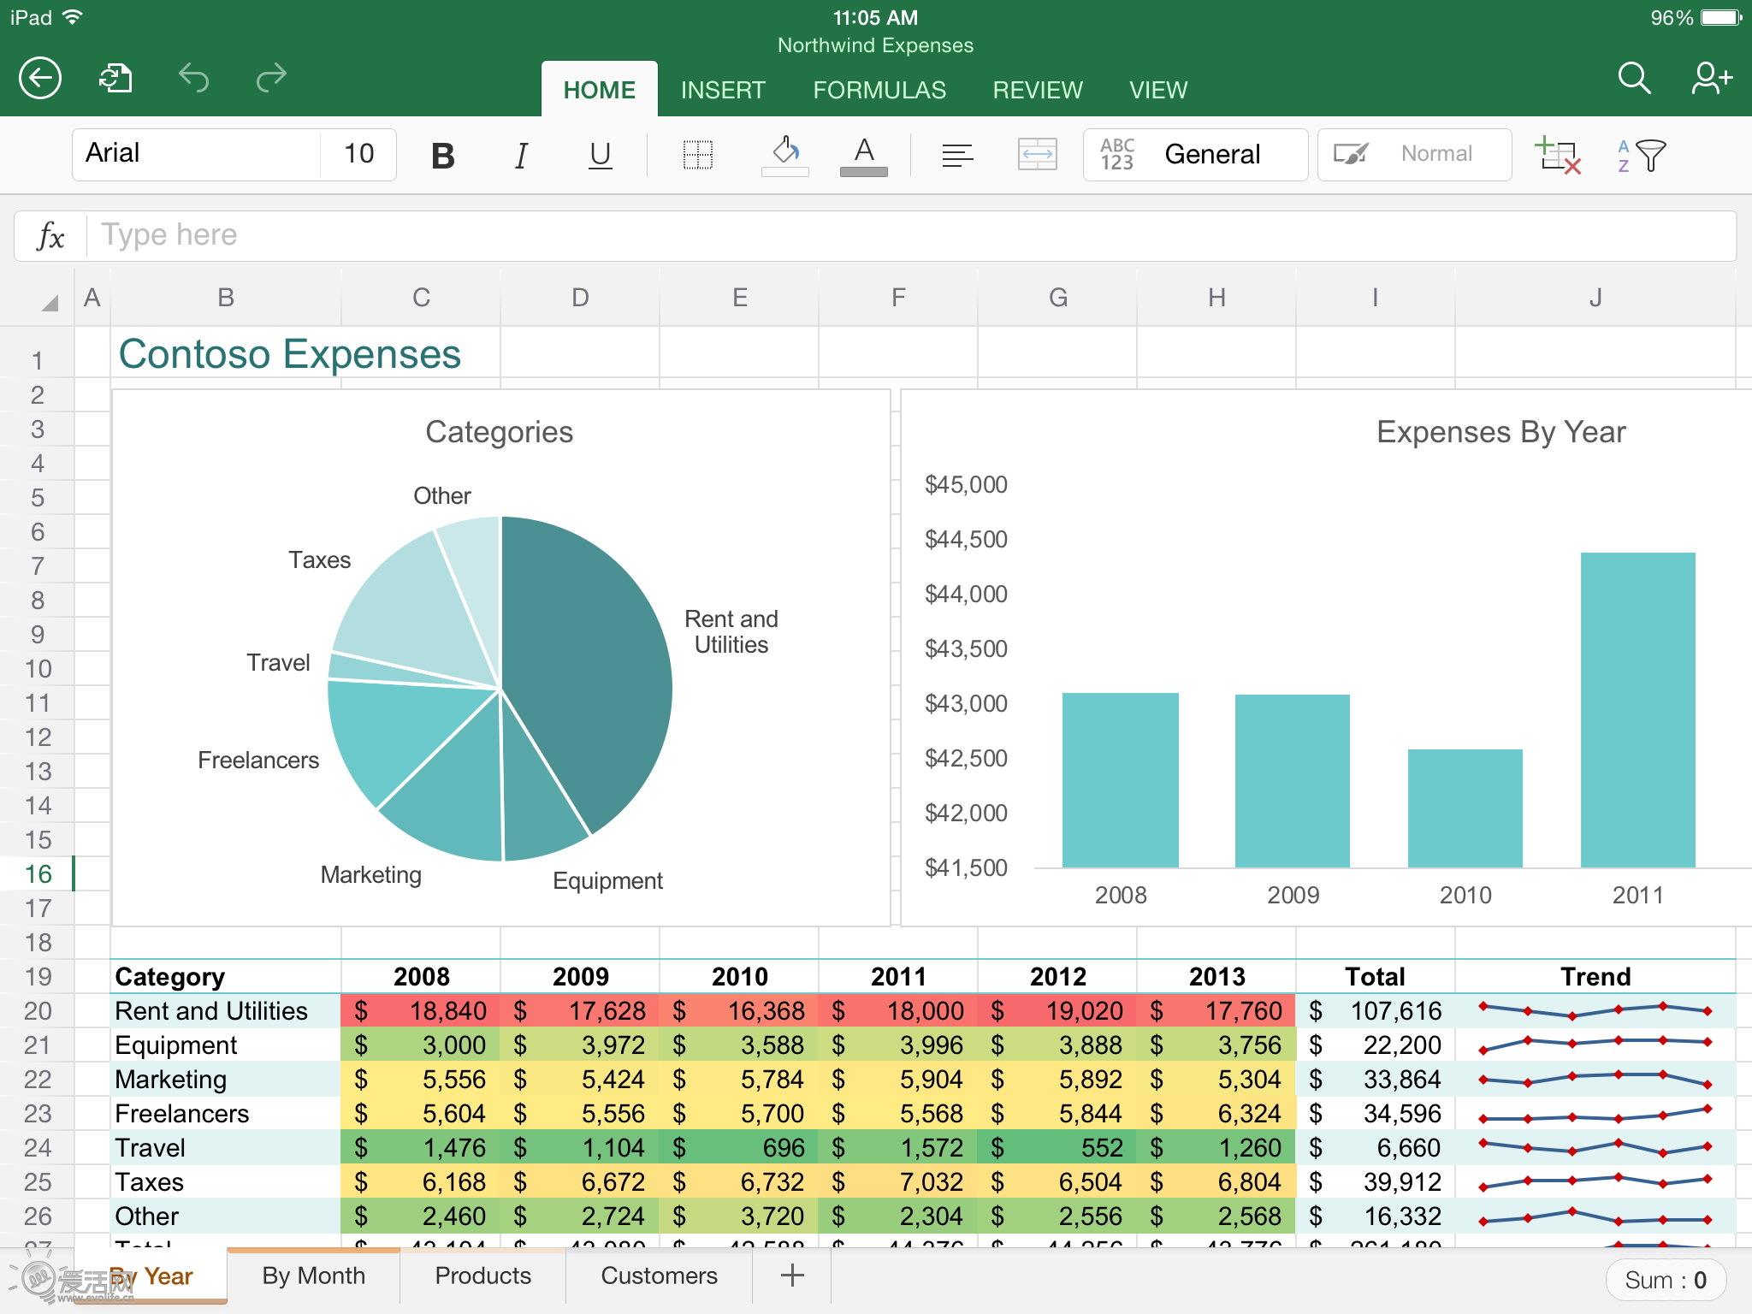
Task: Open the fill color bucket
Action: click(x=784, y=156)
